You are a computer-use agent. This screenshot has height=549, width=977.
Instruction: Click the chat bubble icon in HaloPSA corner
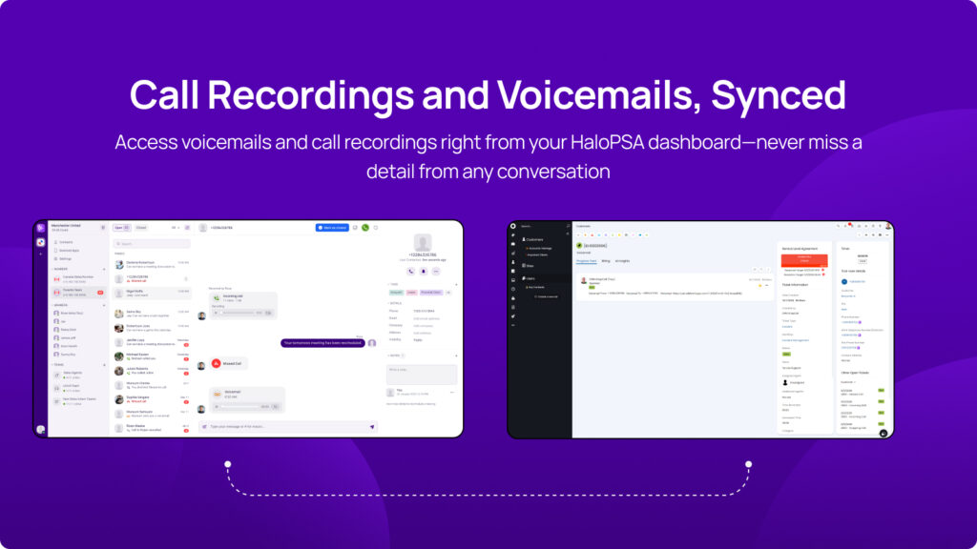click(883, 433)
